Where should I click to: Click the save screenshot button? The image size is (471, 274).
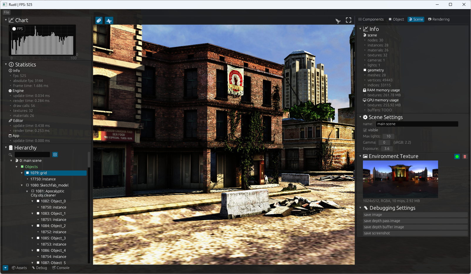click(415, 233)
